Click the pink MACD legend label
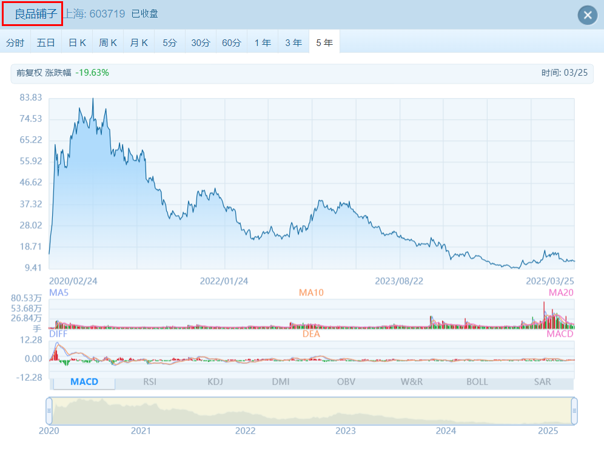The image size is (604, 451). point(560,334)
